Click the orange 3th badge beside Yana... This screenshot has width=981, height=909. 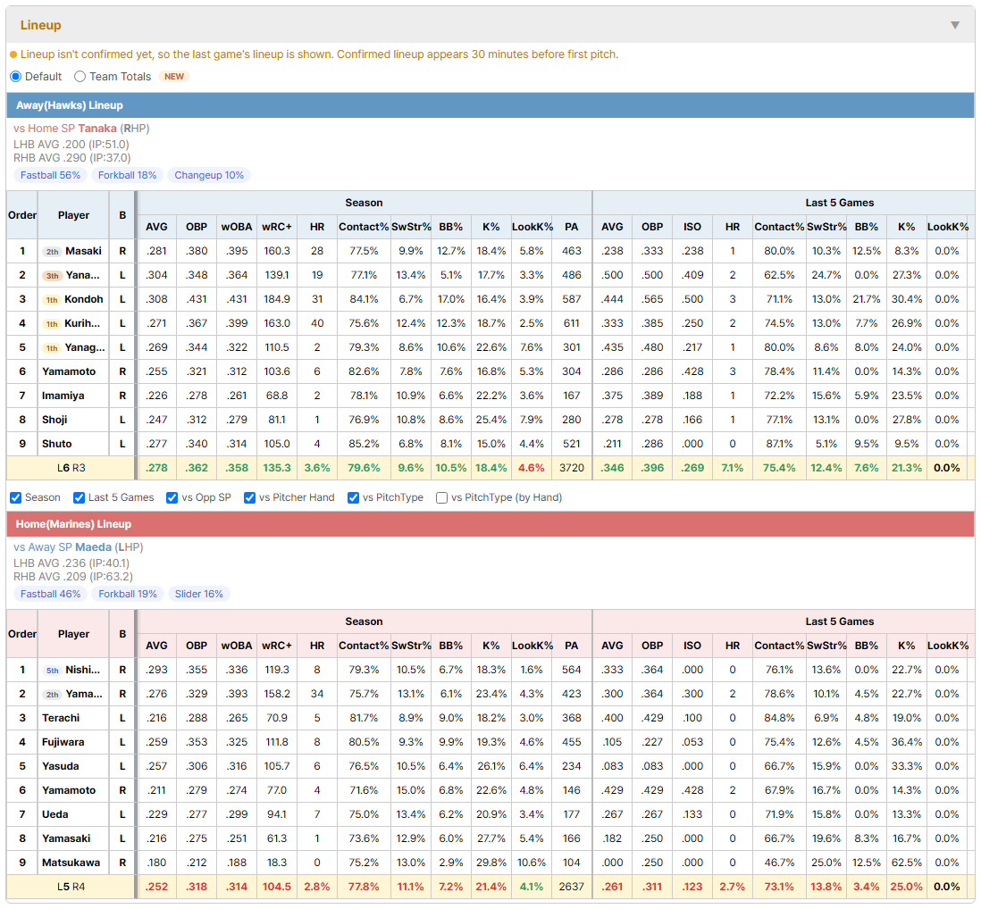pos(52,276)
